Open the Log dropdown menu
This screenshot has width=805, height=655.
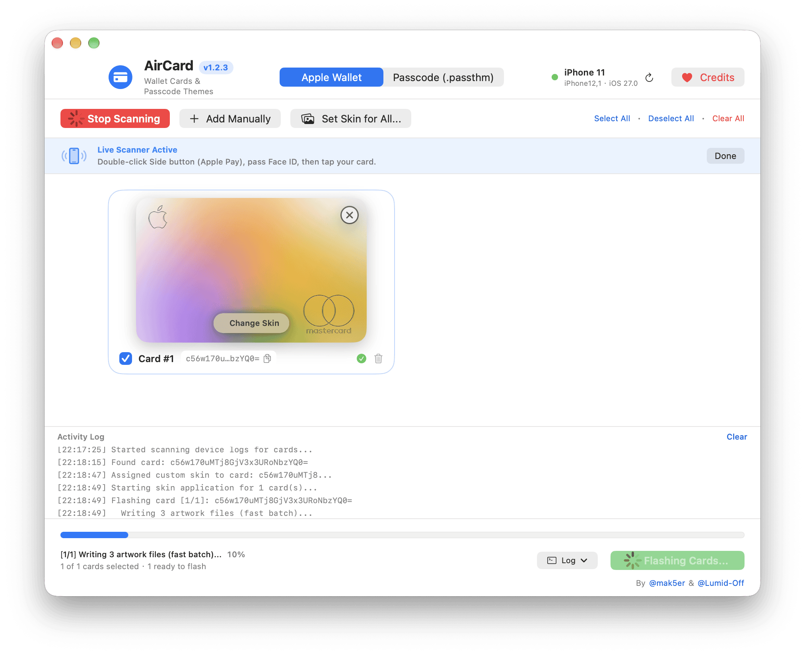pyautogui.click(x=567, y=560)
